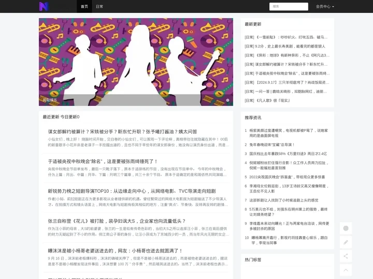Select the carousel indicator dot on the banner
The image size is (373, 279).
(x=227, y=100)
